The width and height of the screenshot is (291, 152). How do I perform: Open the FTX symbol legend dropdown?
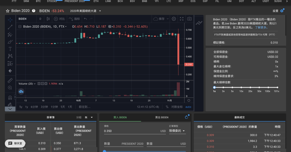coord(66,26)
